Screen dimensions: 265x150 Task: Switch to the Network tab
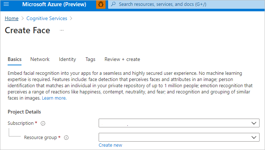pyautogui.click(x=40, y=59)
